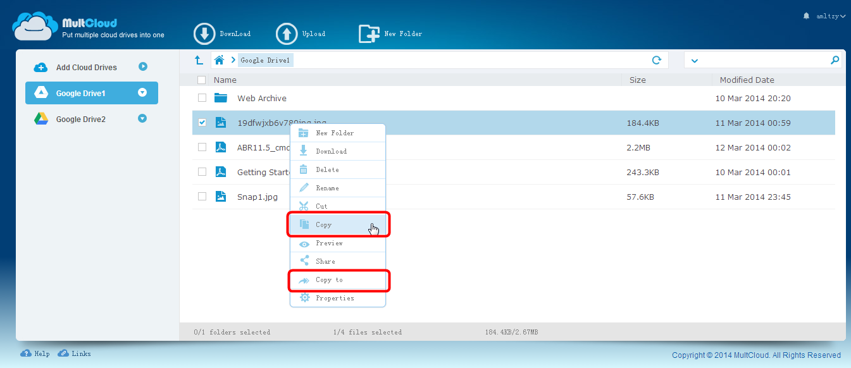Sort by Name column header
This screenshot has width=851, height=368.
[225, 80]
